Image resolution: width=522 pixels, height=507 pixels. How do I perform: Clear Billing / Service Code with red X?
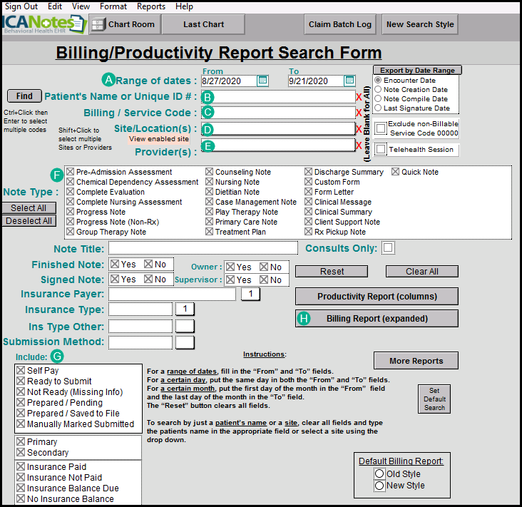tap(359, 113)
